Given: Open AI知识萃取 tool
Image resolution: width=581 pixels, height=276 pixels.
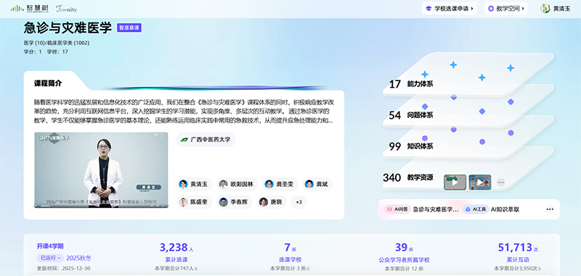Looking at the screenshot, I should [505, 209].
